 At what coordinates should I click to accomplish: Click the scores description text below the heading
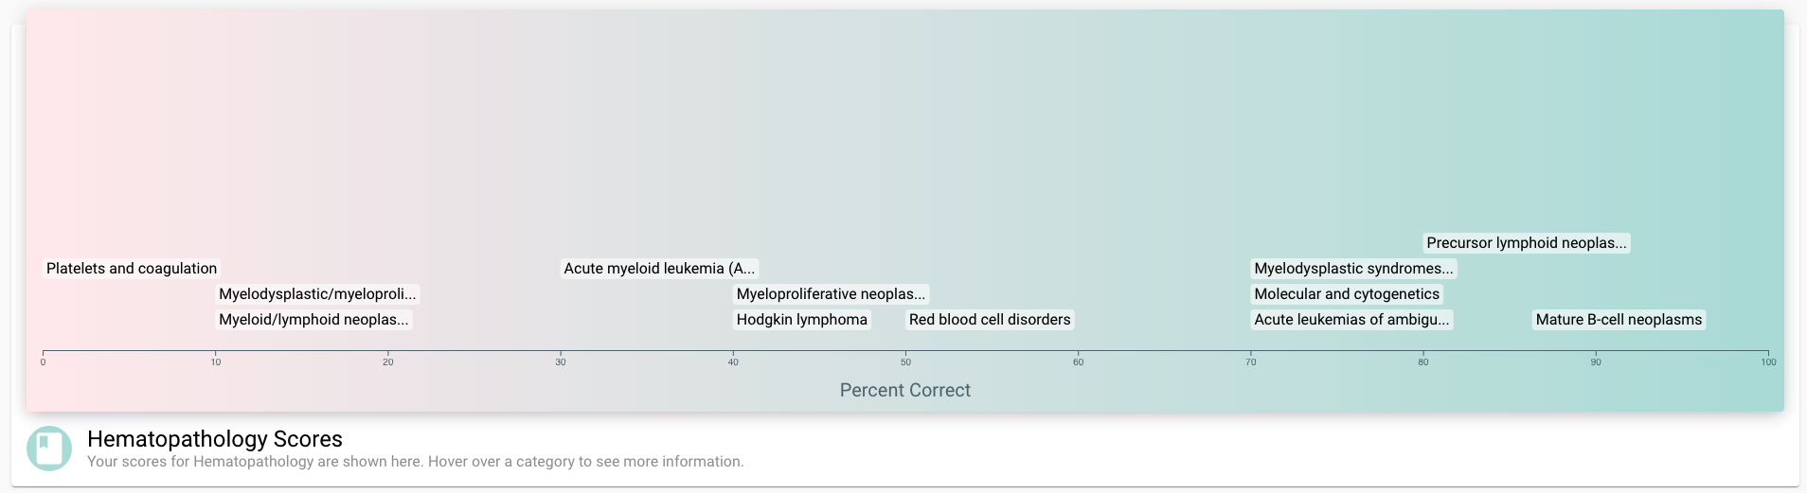[x=415, y=462]
